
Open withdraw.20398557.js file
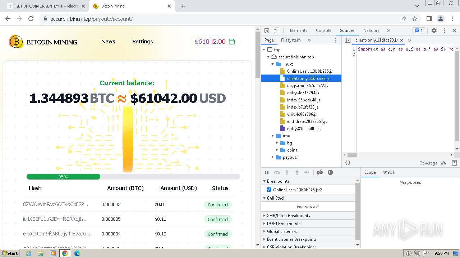[x=307, y=121]
